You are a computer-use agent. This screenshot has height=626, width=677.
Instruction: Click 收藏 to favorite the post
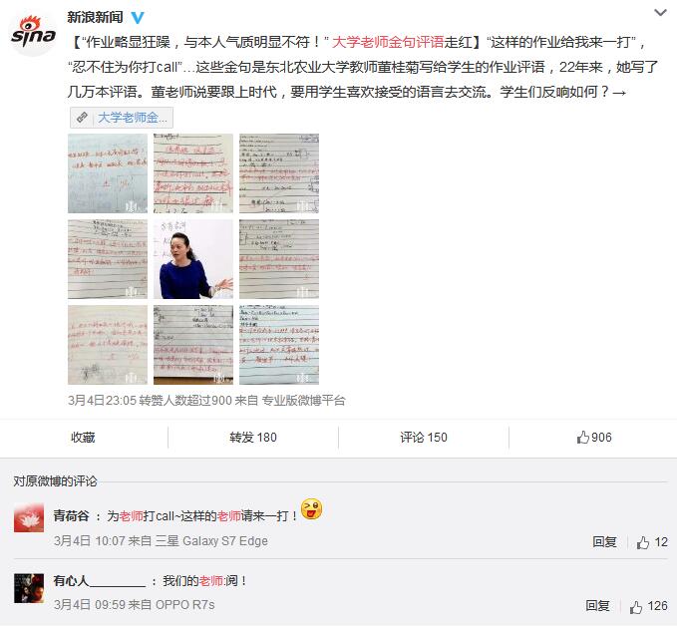(83, 438)
